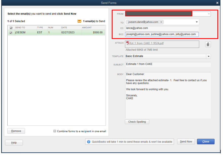Click the 'Attached 60KB of 7MB limit' text
The height and width of the screenshot is (155, 223).
tap(142, 50)
